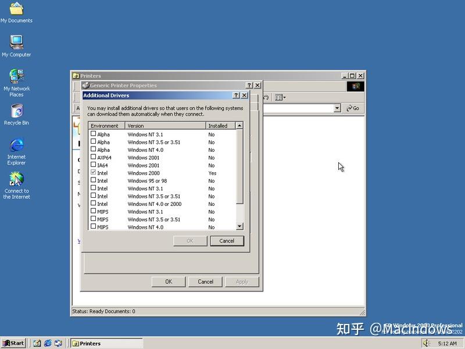
Task: Click the Show Desktop quick launch icon
Action: coord(37,343)
